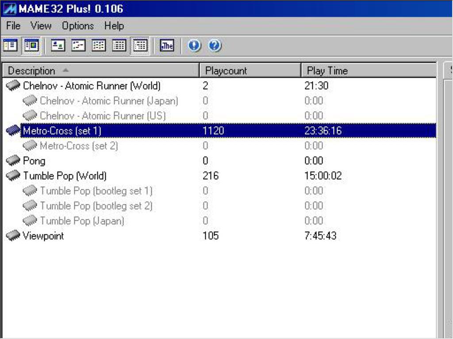
Task: Switch to large icons view
Action: (58, 45)
